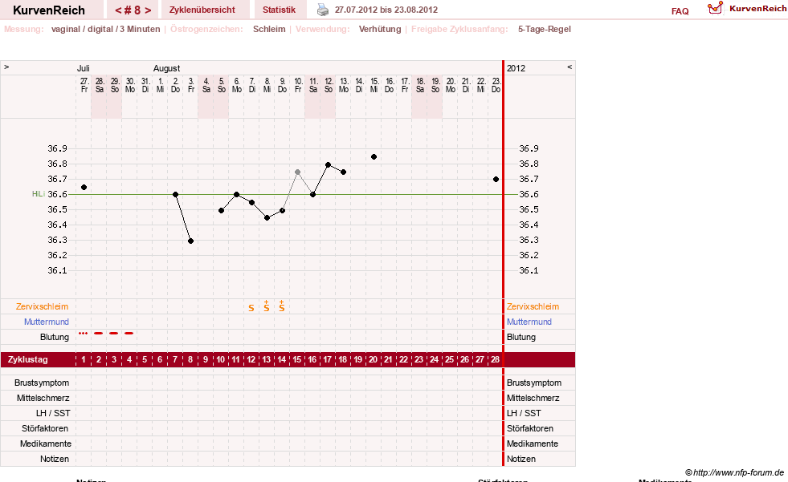Viewport: 788px width, 482px height.
Task: Click the 'S+' cervical mucus mark on day 13
Action: [x=267, y=306]
